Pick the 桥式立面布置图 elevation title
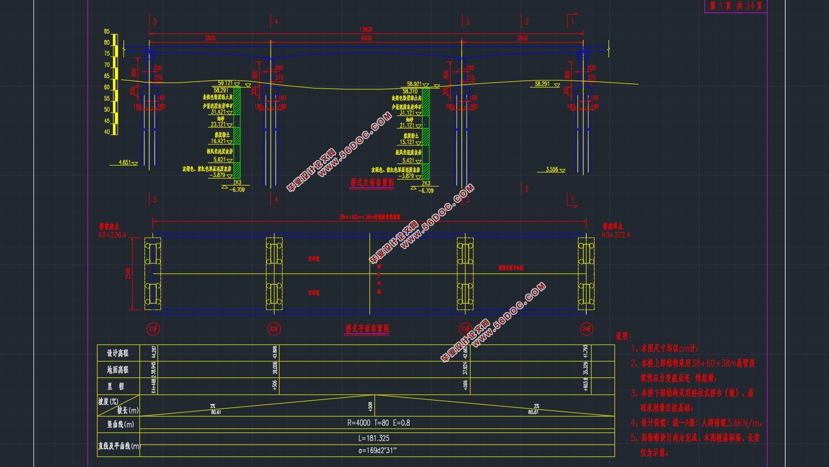The height and width of the screenshot is (467, 829). (x=372, y=183)
